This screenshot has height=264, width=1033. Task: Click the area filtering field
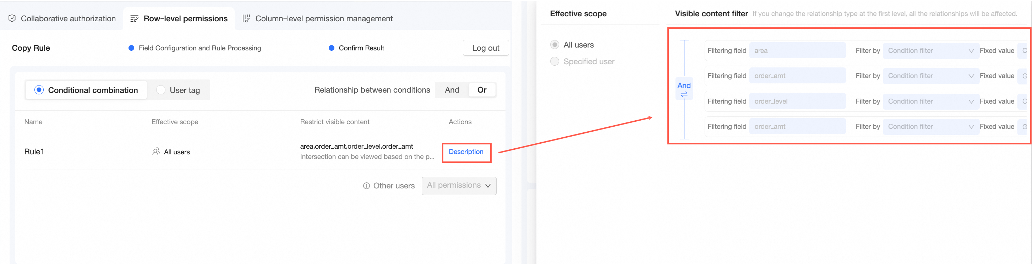coord(797,50)
